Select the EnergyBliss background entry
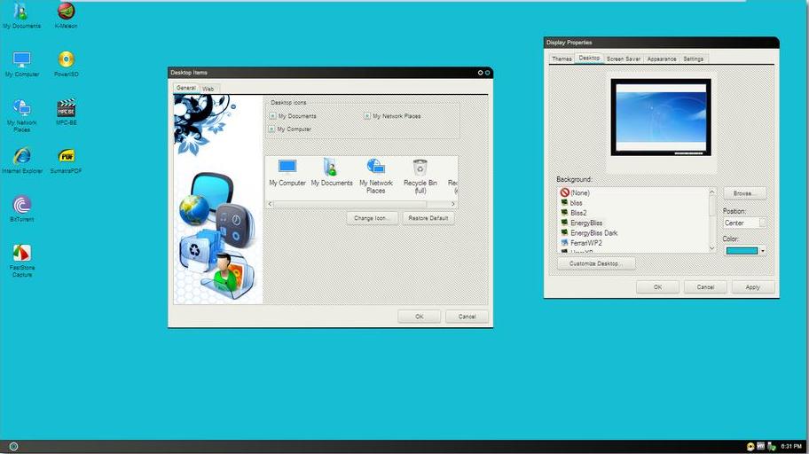The height and width of the screenshot is (454, 809). (586, 223)
